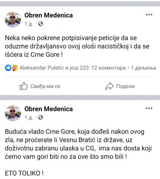Open three-dot menu on first post

coord(149,15)
